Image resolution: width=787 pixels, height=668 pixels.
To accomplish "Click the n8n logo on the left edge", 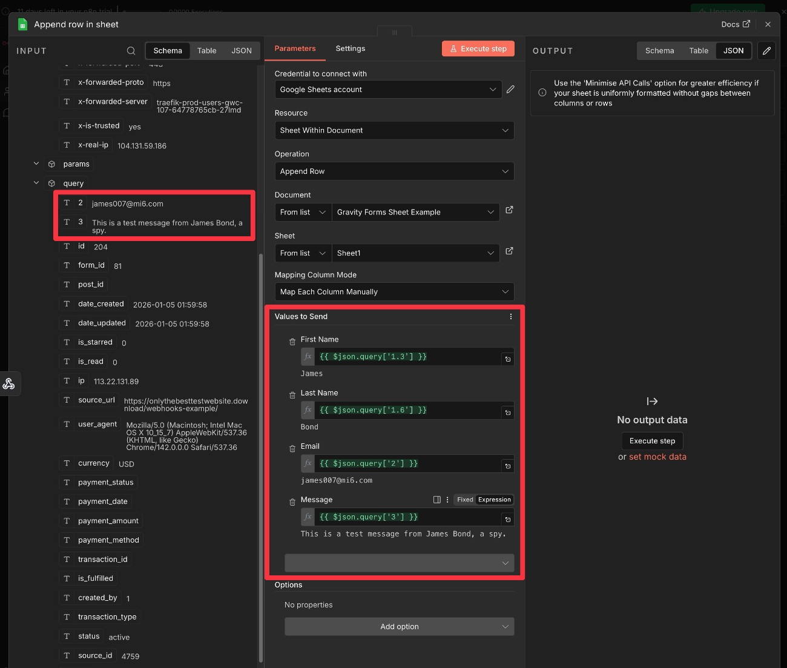I will 9,383.
